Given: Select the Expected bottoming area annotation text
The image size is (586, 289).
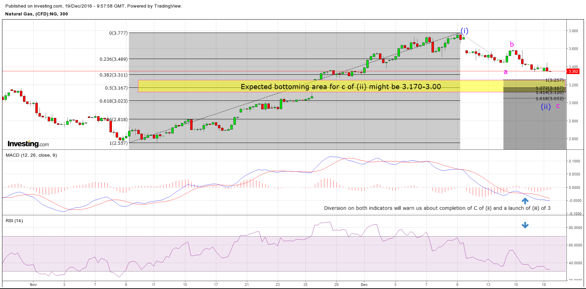Looking at the screenshot, I should click(341, 87).
